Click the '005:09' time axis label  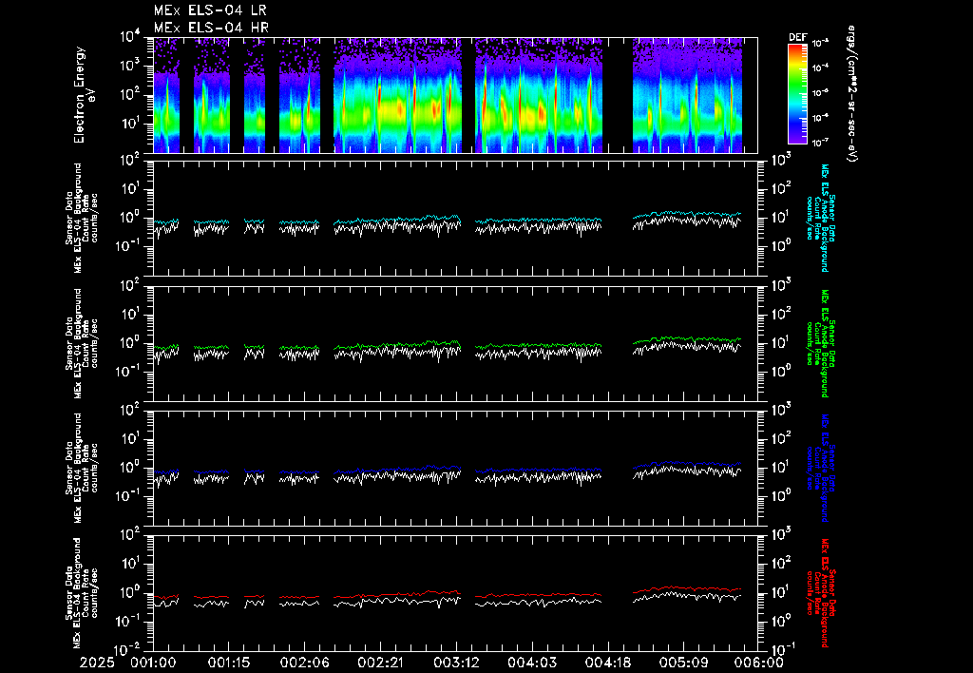point(683,663)
